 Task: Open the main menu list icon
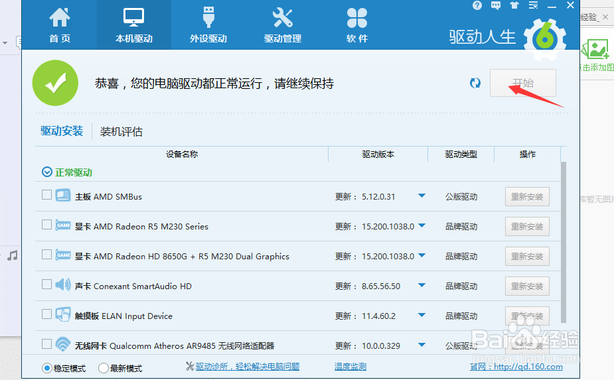(x=533, y=5)
